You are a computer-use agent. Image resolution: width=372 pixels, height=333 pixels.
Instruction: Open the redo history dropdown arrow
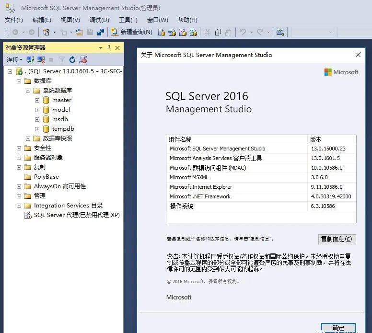click(x=268, y=32)
